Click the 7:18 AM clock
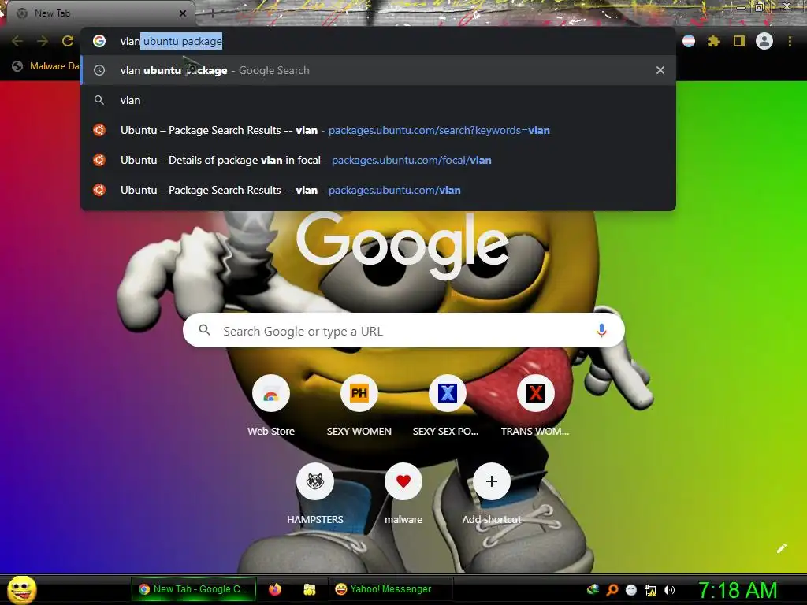 coord(738,590)
